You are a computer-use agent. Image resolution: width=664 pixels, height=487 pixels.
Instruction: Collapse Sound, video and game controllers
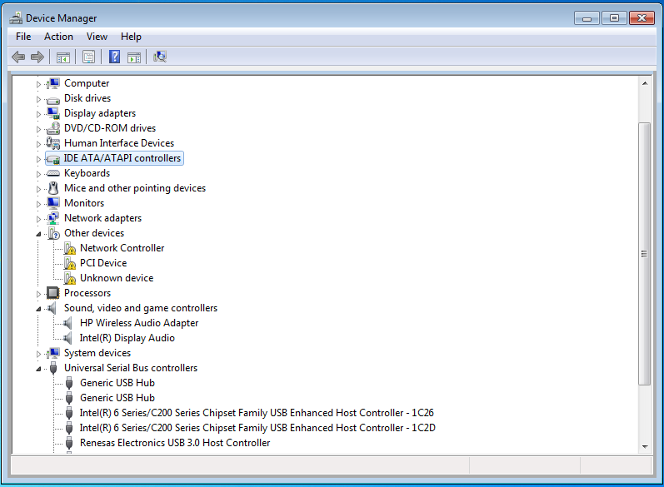pos(38,309)
